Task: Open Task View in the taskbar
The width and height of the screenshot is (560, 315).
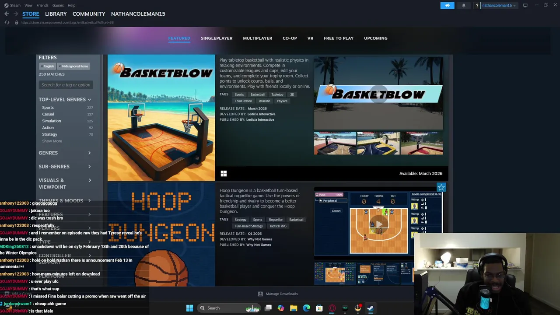Action: coord(268,308)
